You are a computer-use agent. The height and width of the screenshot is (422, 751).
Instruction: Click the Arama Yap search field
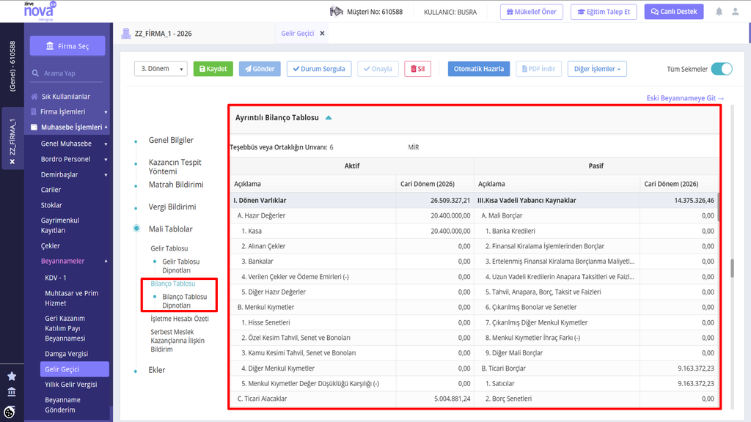point(67,73)
